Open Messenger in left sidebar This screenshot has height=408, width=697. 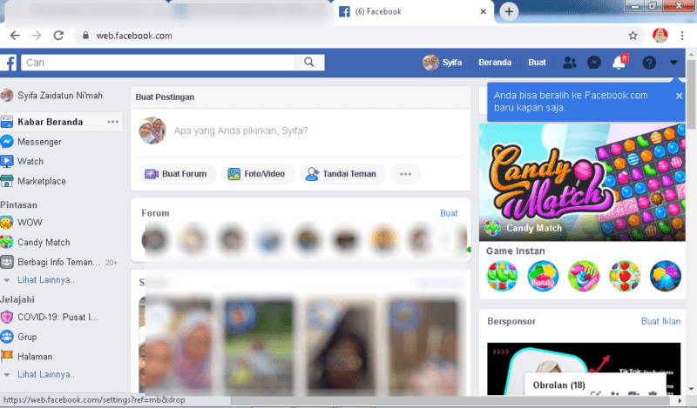(39, 142)
